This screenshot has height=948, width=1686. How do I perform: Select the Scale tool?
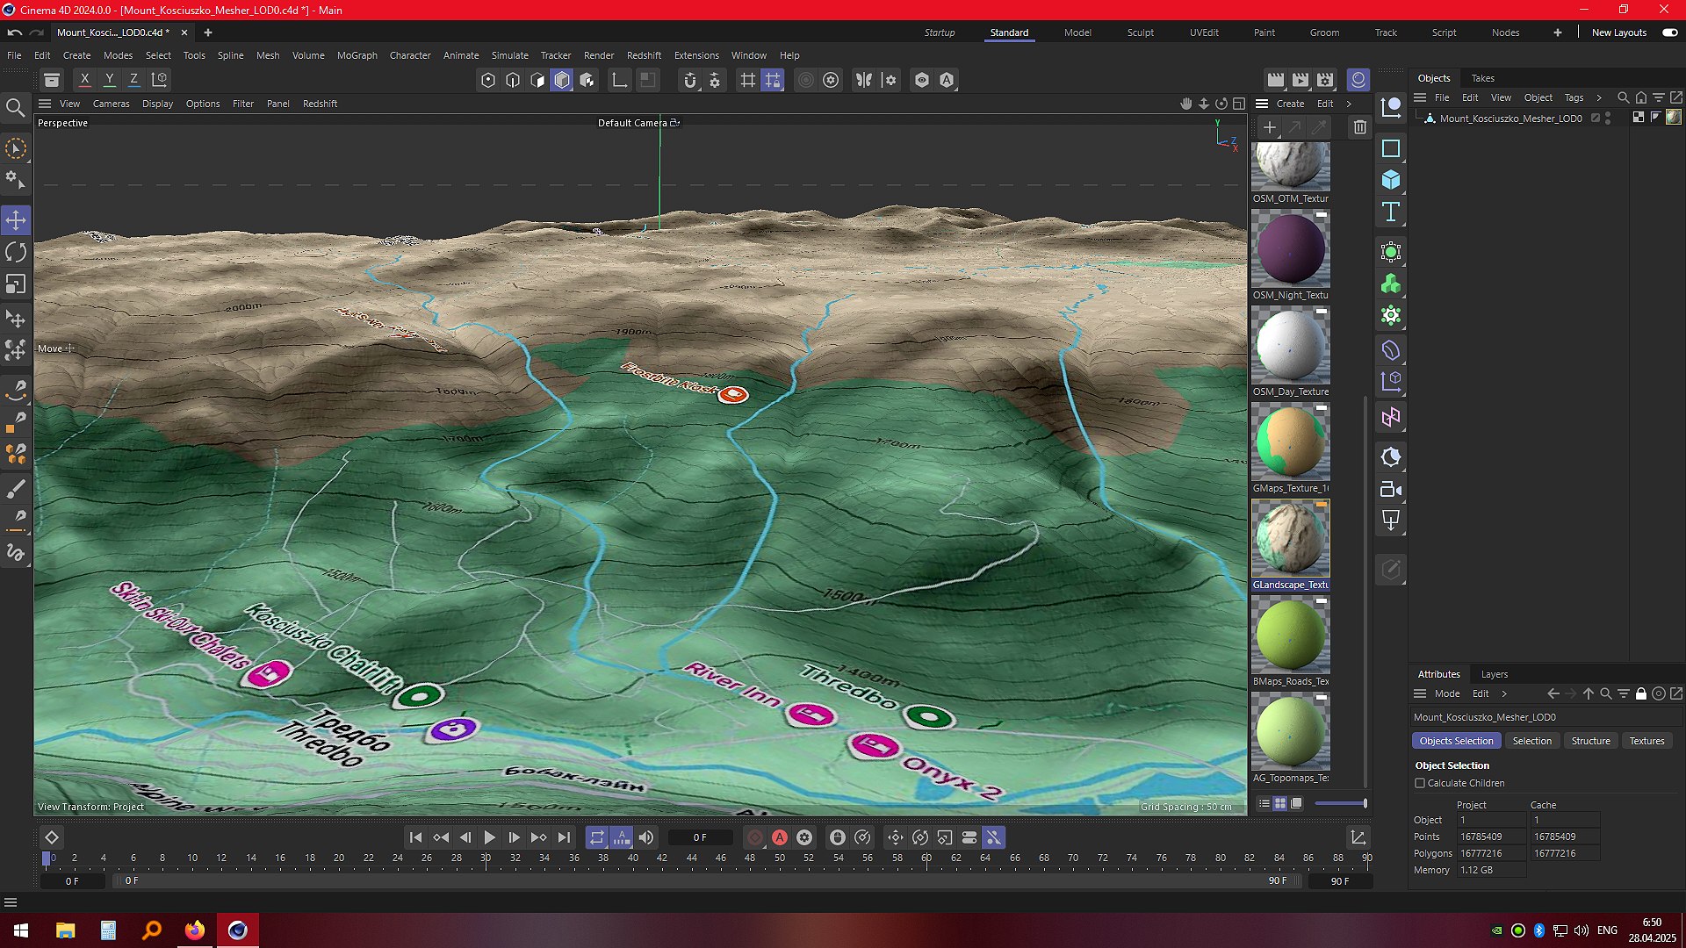click(16, 284)
